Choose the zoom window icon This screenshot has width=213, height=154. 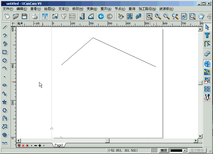coord(149,16)
